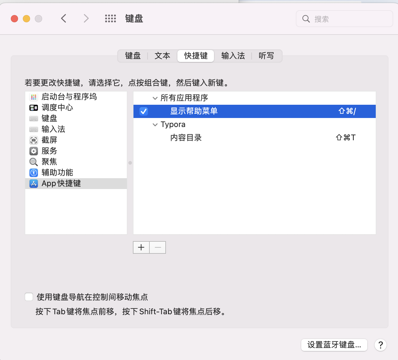Viewport: 398px width, 360px height.
Task: Enable 使用键盘导航在控制间移动焦点 checkbox
Action: click(x=29, y=297)
